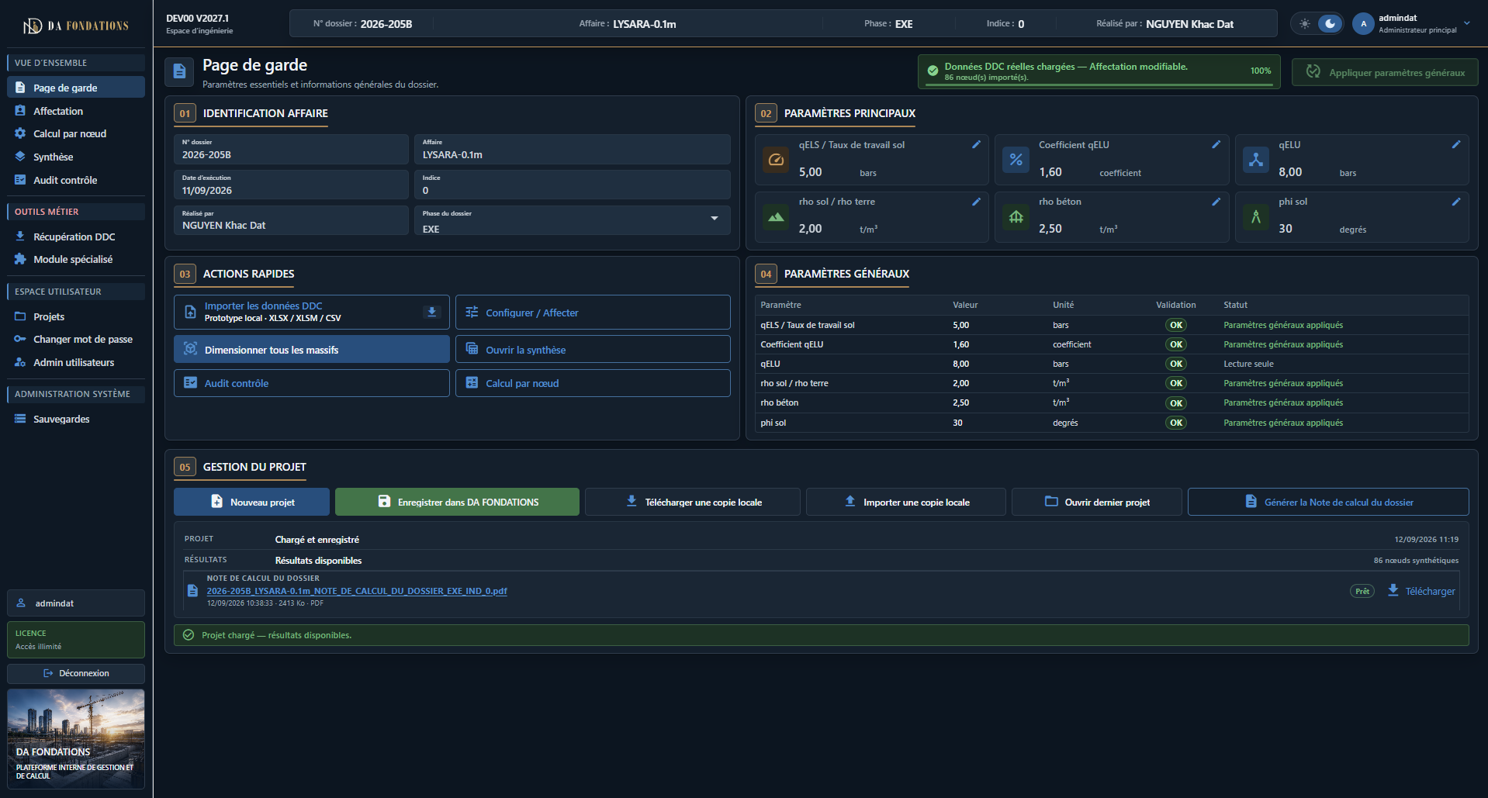
Task: Click the download icon in Importer les données DDC
Action: 432,312
